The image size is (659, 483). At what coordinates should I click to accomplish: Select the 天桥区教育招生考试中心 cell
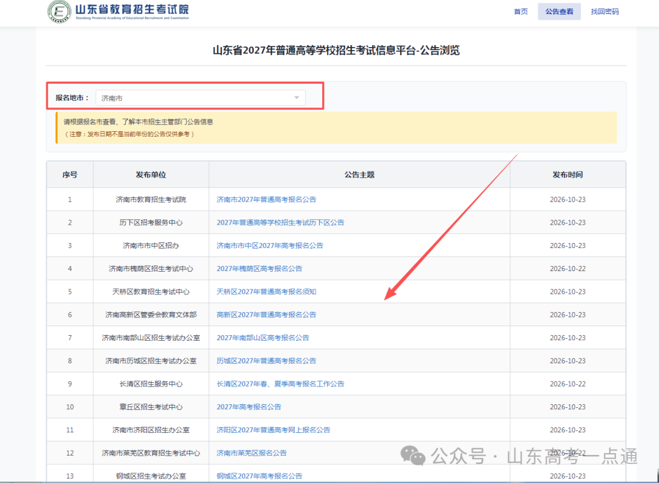click(x=151, y=291)
